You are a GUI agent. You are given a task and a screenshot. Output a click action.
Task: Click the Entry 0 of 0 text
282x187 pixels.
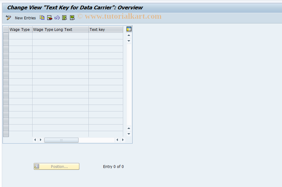pos(113,166)
